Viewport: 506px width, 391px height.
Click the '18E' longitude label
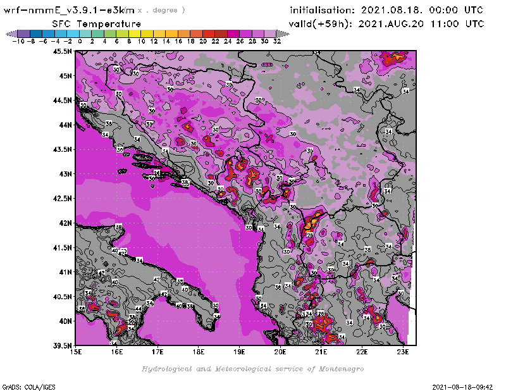point(199,352)
